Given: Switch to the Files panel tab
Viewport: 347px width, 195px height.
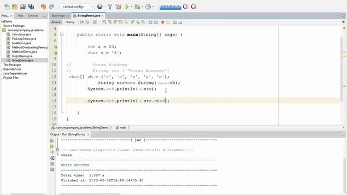Looking at the screenshot, I should (20, 16).
